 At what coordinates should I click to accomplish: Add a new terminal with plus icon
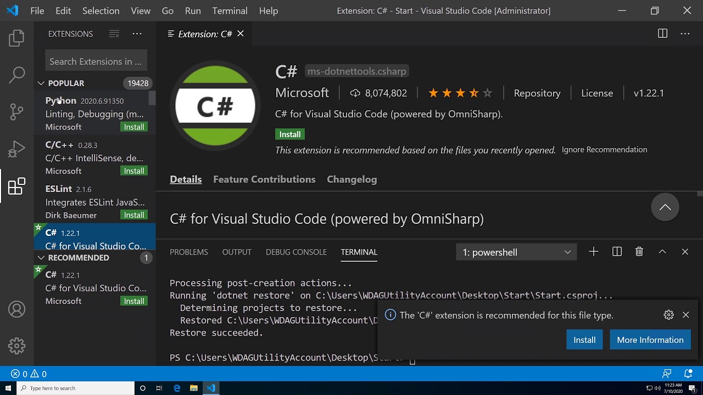594,252
